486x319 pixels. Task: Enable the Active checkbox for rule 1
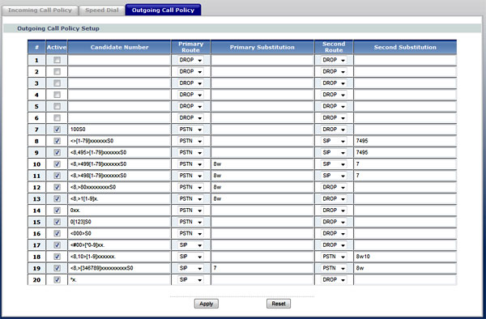(x=57, y=60)
